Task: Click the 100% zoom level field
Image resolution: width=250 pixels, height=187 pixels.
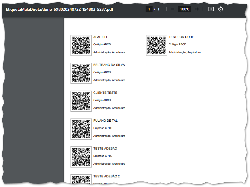Action: (x=185, y=9)
